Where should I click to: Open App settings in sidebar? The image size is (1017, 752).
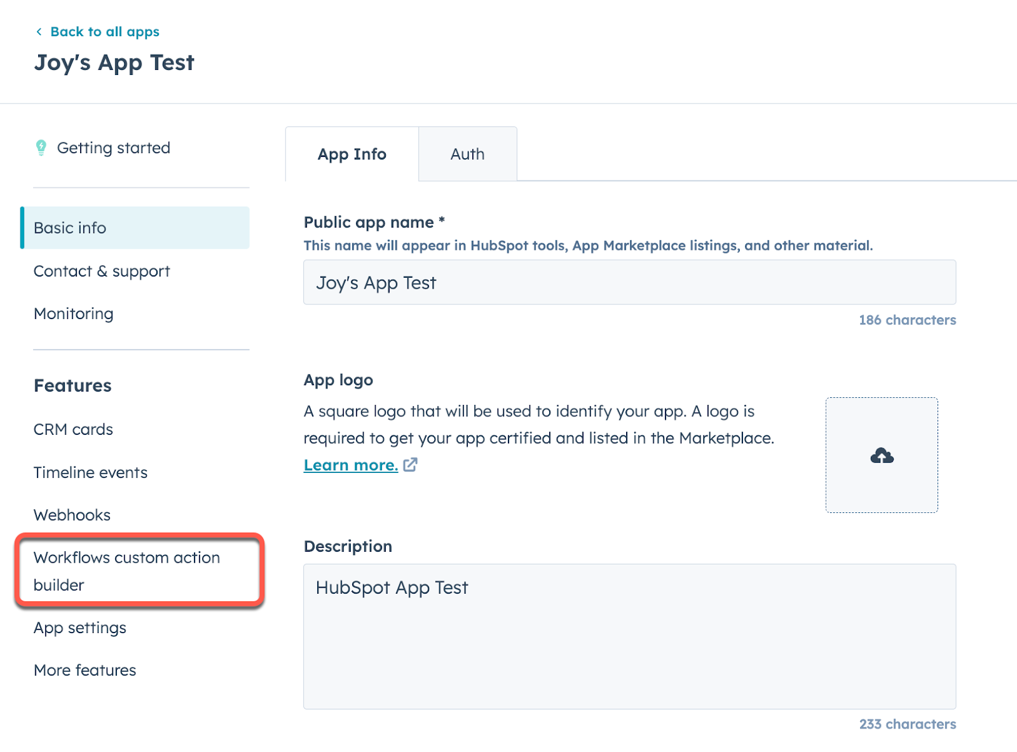[80, 628]
